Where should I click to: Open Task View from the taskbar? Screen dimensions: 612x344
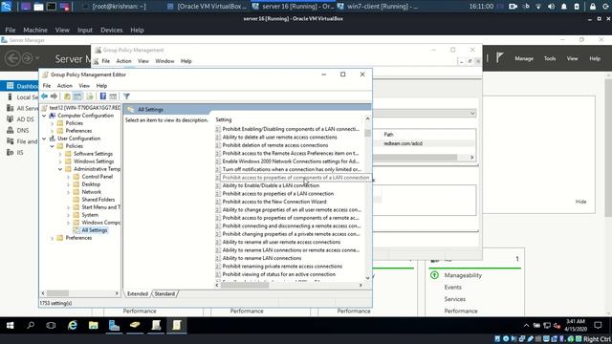tap(51, 325)
